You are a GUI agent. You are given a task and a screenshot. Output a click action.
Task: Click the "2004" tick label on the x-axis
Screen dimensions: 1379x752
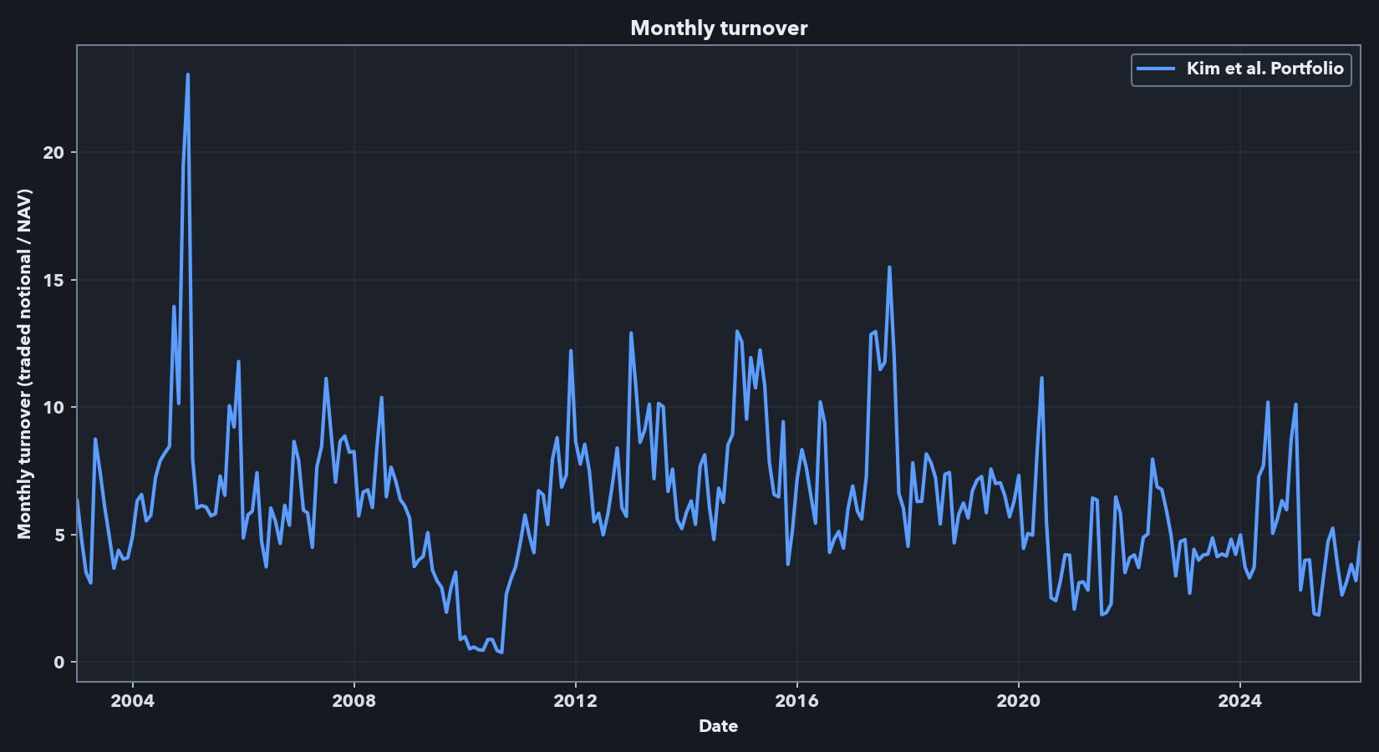click(x=131, y=700)
